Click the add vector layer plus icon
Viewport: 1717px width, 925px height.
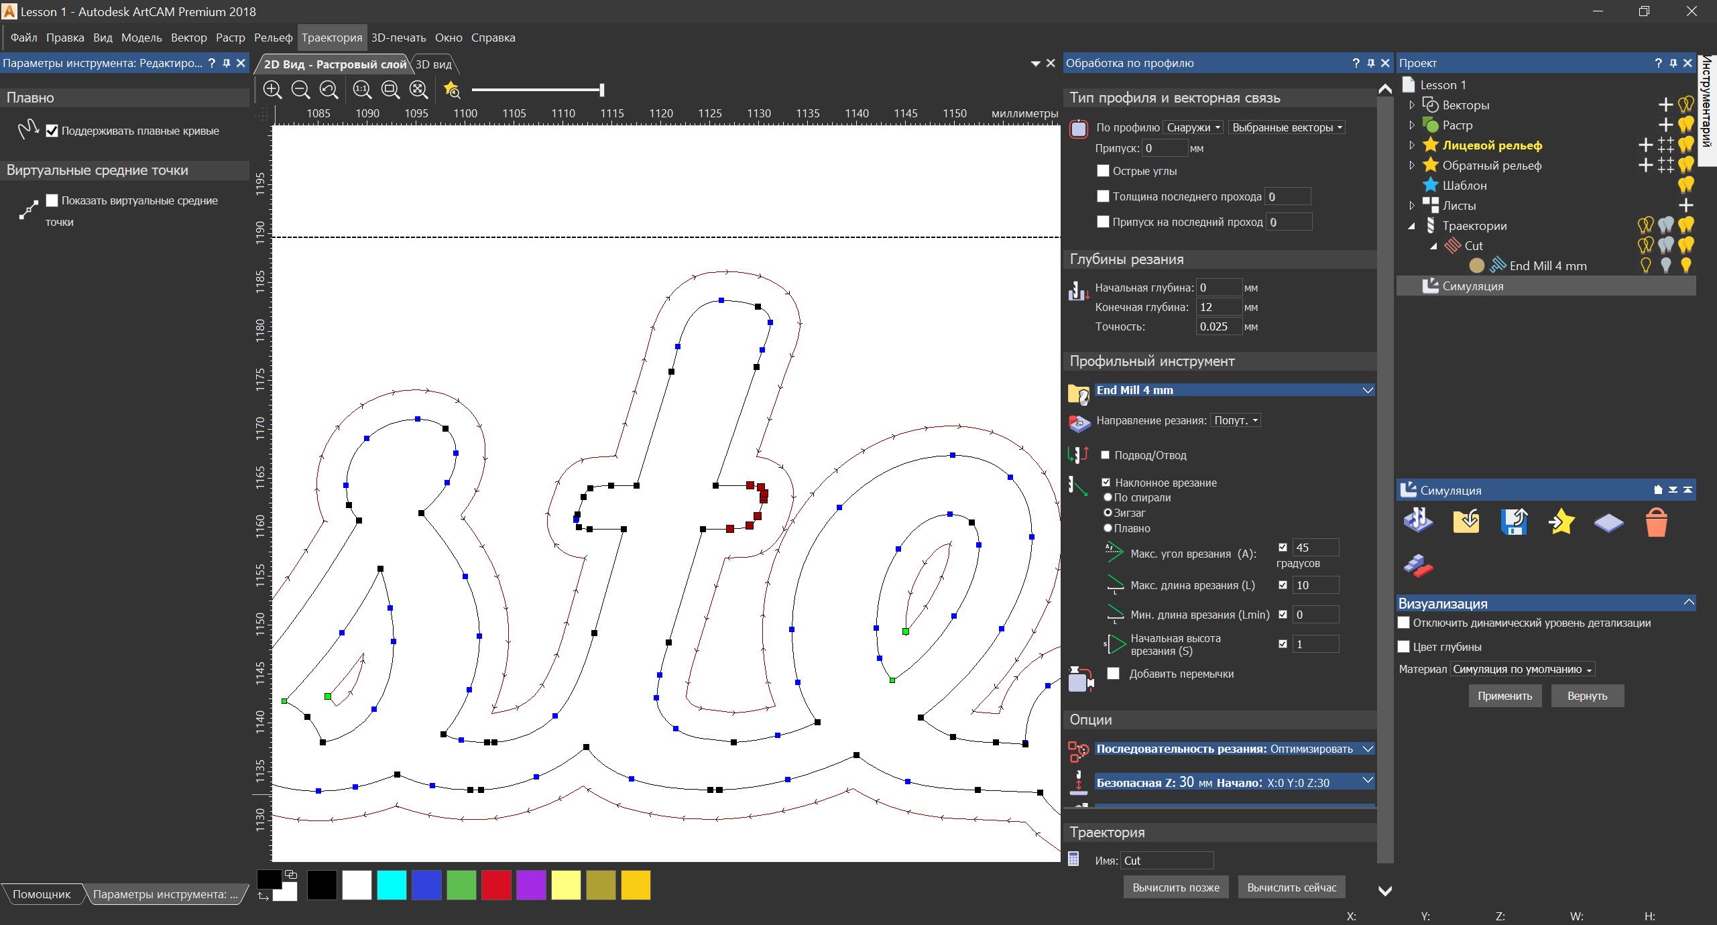(x=1665, y=105)
